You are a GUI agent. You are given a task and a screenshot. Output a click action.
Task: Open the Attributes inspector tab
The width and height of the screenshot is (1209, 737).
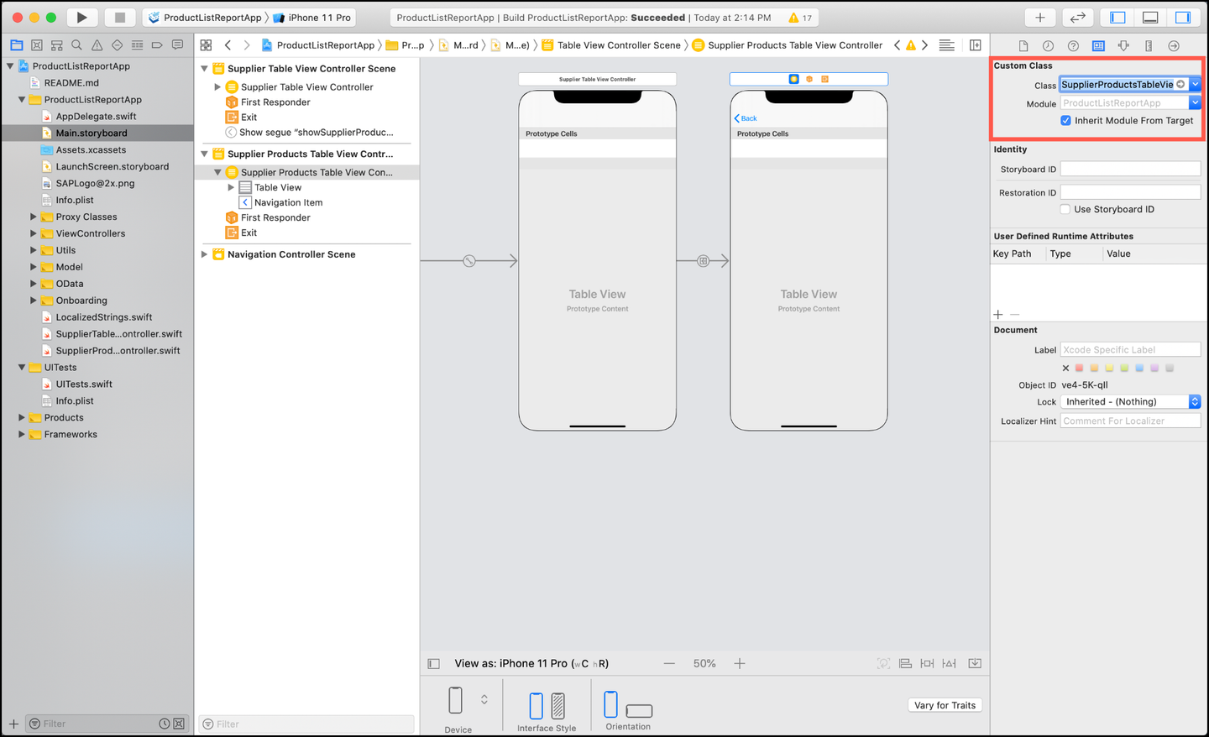click(1123, 45)
